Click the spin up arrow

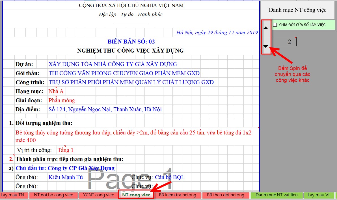pyautogui.click(x=266, y=28)
